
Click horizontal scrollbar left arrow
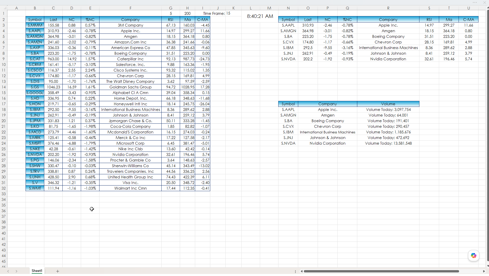click(x=302, y=271)
